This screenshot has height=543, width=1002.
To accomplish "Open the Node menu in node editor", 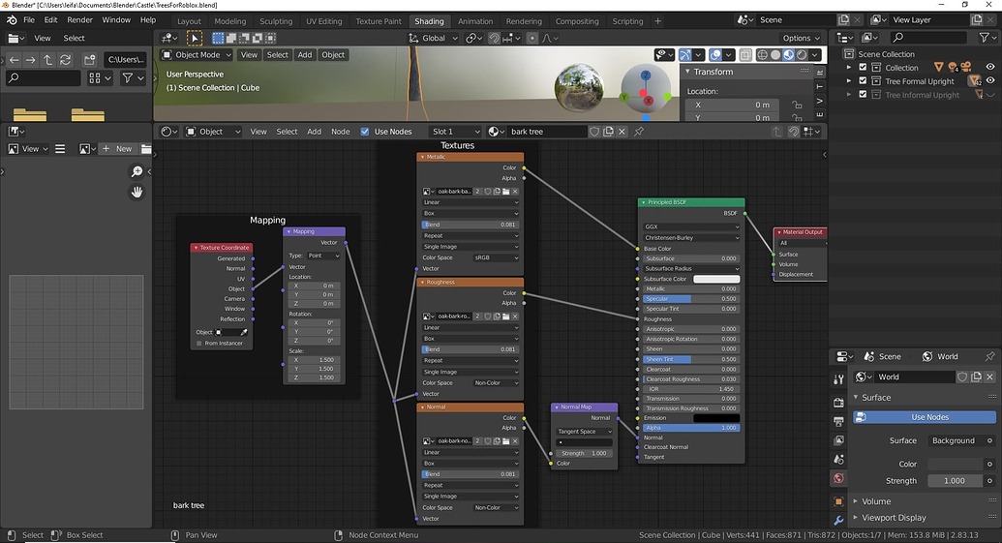I will click(x=341, y=132).
